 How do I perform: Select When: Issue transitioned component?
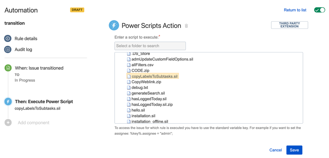pyautogui.click(x=39, y=68)
